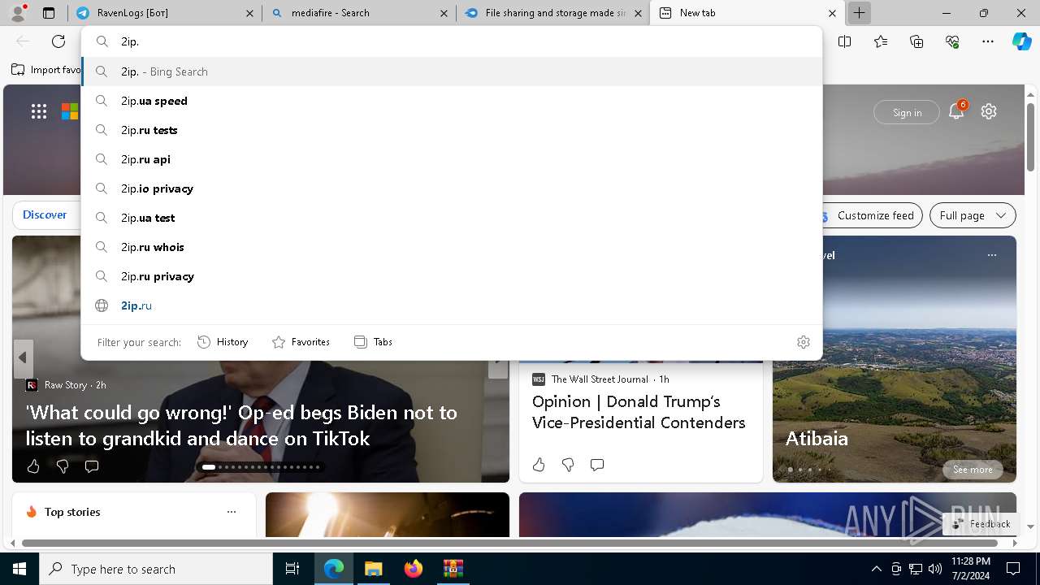This screenshot has width=1040, height=585.
Task: Open the tab actions menu icon
Action: (x=49, y=13)
